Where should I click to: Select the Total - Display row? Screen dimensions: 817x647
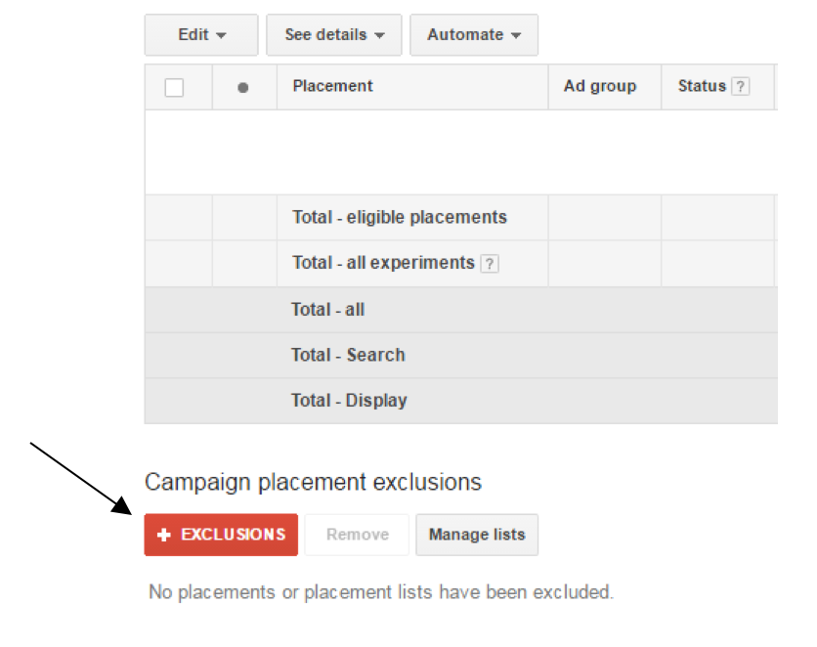(x=461, y=401)
